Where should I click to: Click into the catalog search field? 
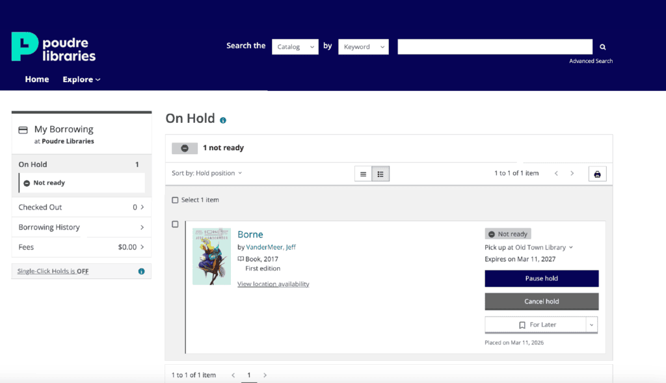[x=494, y=47]
